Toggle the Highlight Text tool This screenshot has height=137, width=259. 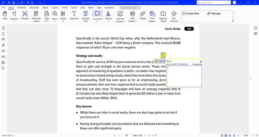(x=86, y=17)
